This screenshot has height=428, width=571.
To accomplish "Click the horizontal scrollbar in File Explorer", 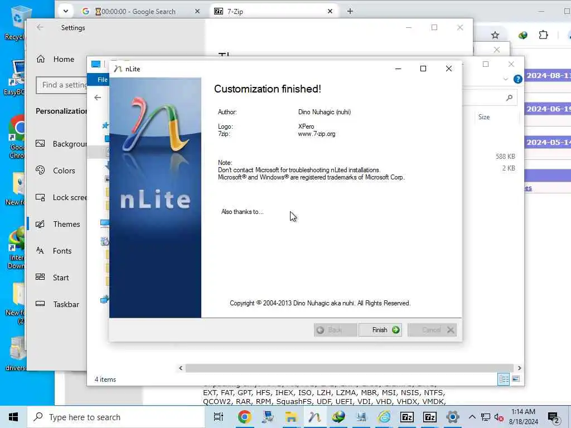I will pos(349,368).
